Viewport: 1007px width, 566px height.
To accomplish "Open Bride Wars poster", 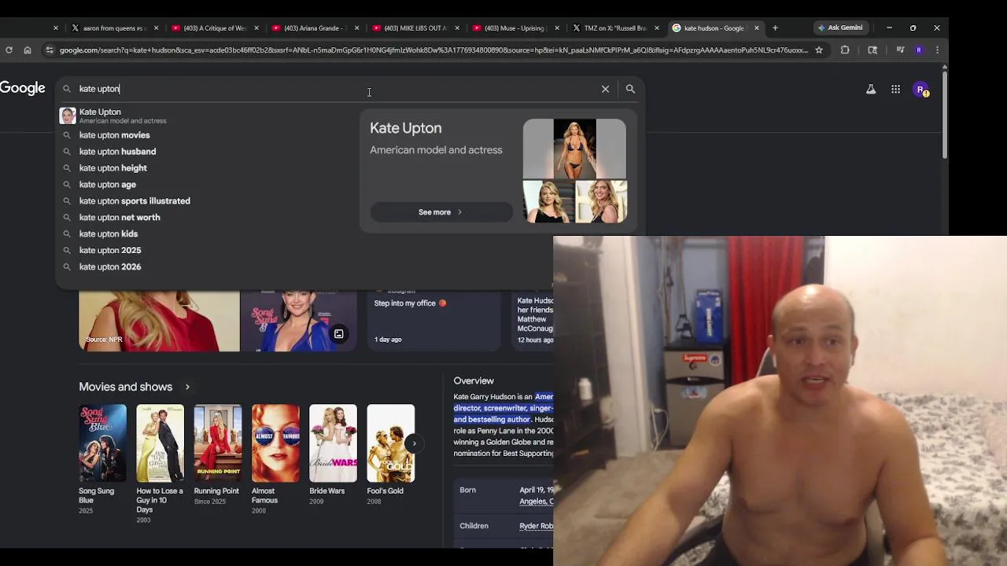I will point(333,443).
